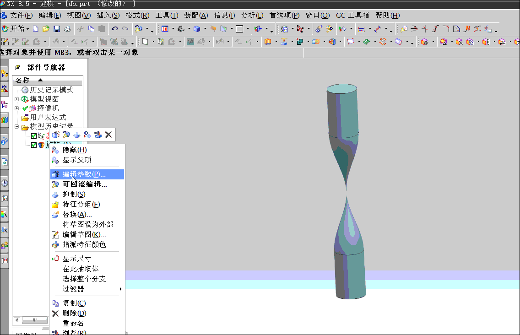Undo the last action
Viewport: 520px width, 335px height.
click(114, 29)
